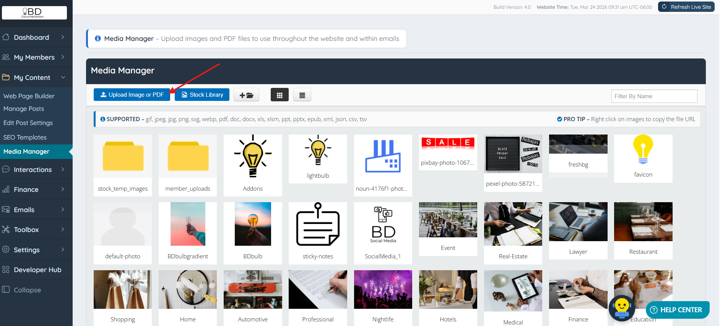Select the lightbulb image thumbnail
The image size is (720, 326).
(318, 159)
